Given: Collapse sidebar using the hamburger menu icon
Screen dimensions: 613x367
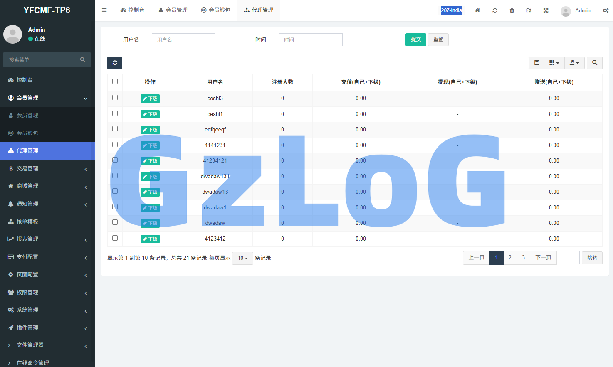Looking at the screenshot, I should pos(104,10).
